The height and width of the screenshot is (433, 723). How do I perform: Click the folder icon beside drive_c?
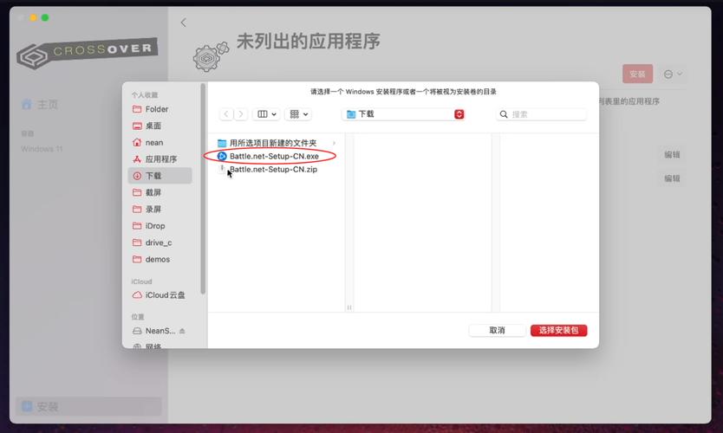click(137, 242)
